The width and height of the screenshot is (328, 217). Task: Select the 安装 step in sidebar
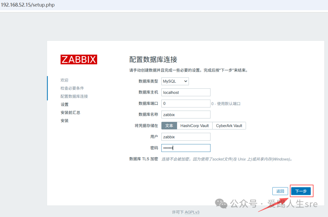(x=64, y=120)
